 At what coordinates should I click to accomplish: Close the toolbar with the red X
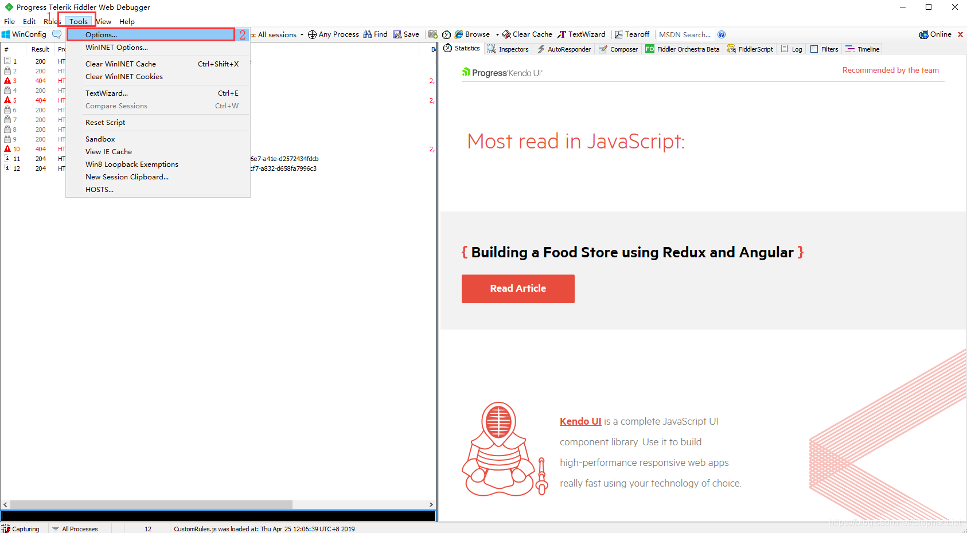tap(960, 34)
